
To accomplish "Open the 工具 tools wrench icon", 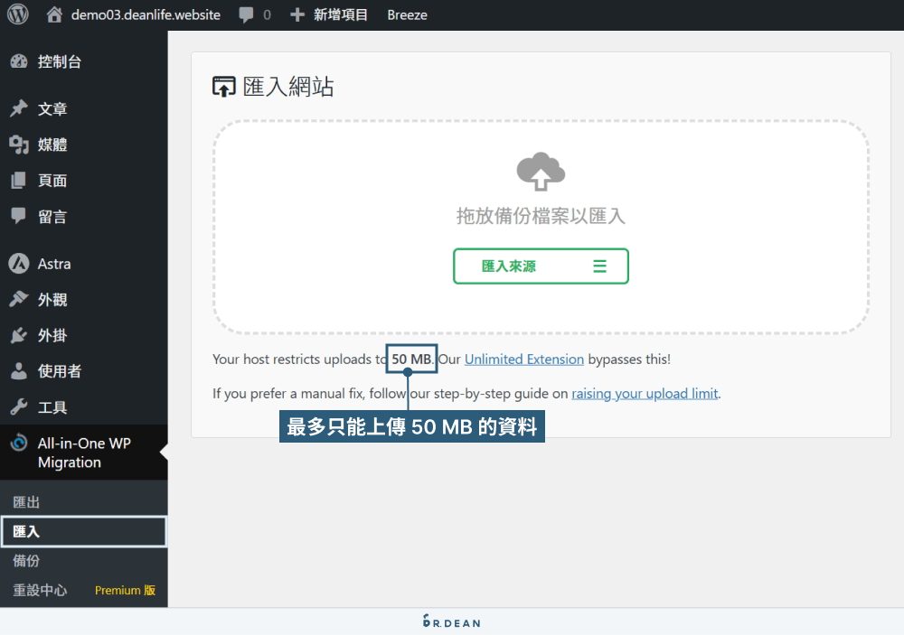I will click(20, 406).
